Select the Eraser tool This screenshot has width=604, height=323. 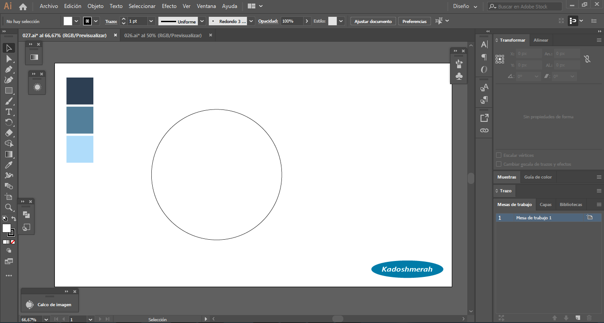coord(9,133)
